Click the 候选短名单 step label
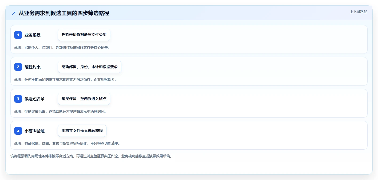This screenshot has height=180, width=378. pos(34,99)
